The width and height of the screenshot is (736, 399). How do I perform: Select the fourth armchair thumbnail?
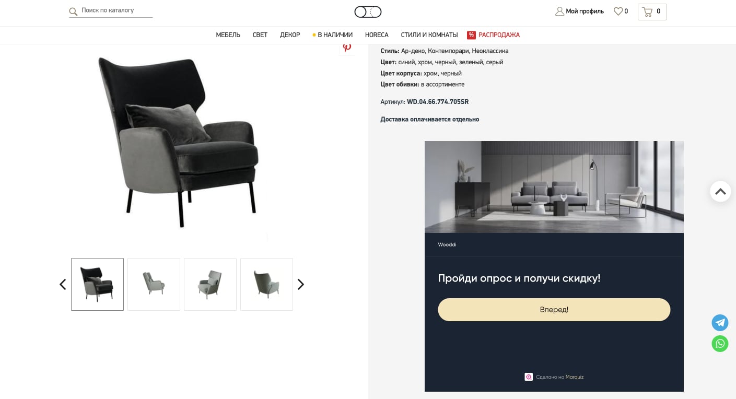[x=266, y=284]
